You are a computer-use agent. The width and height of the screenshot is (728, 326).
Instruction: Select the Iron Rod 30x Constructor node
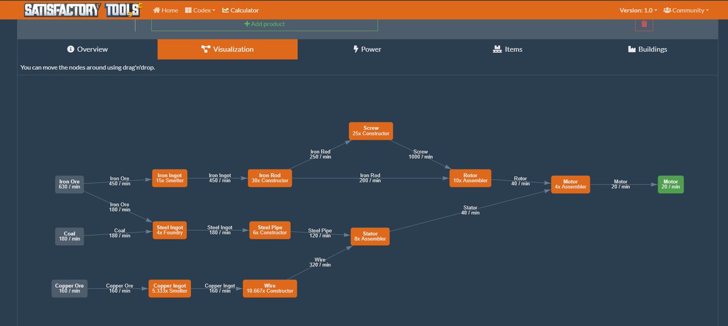pos(269,178)
